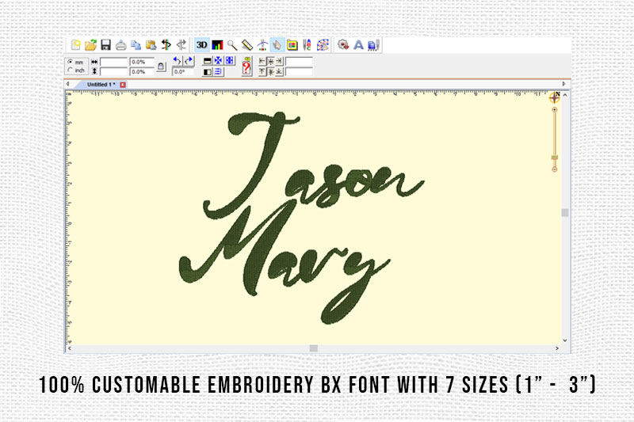Click the 0.0° rotation angle field

(183, 71)
